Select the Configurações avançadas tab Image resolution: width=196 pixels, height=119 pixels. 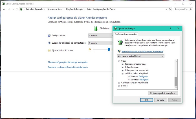click(x=125, y=34)
